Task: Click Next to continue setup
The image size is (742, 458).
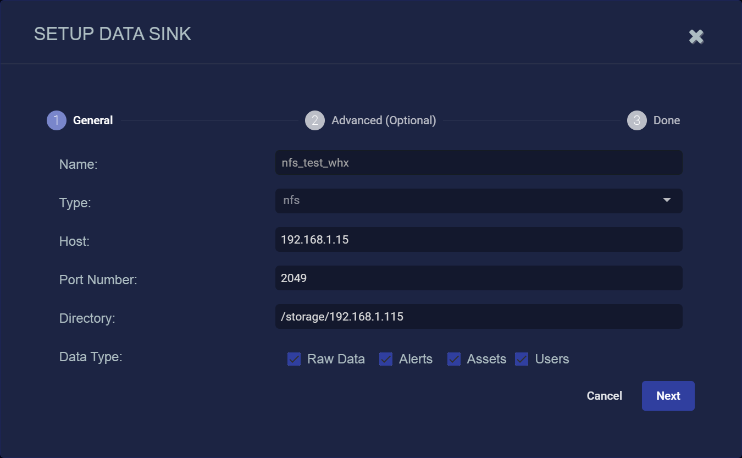Action: (x=668, y=396)
